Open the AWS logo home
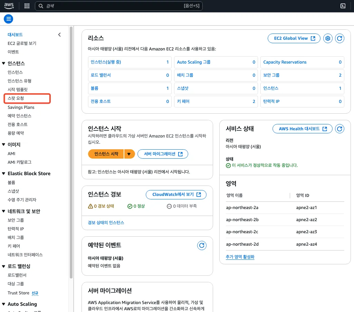 9,6
